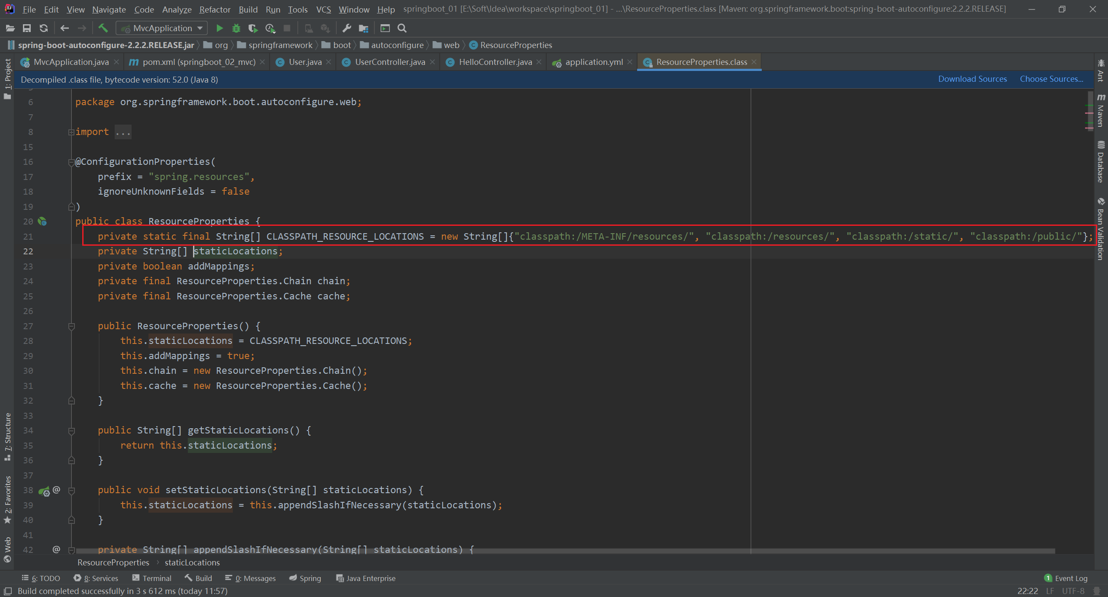
Task: Collapse the @ConfigurationProperties annotation fold
Action: coord(71,162)
